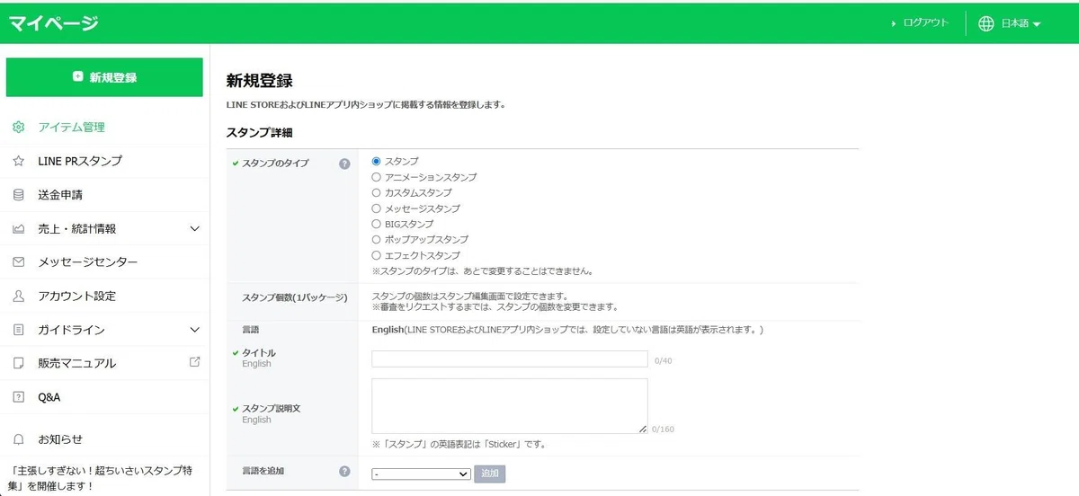The image size is (1079, 496).
Task: Select the BIGスタンプ radio button
Action: [x=377, y=224]
